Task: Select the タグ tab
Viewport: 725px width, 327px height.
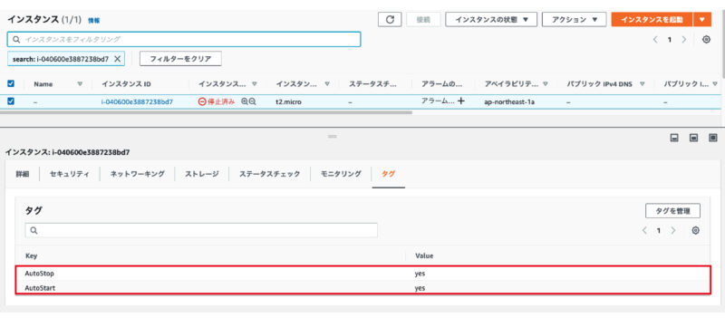Action: (389, 174)
